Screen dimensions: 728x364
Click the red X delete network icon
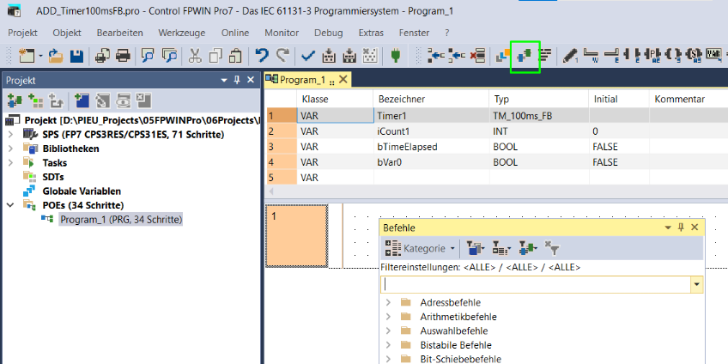477,56
